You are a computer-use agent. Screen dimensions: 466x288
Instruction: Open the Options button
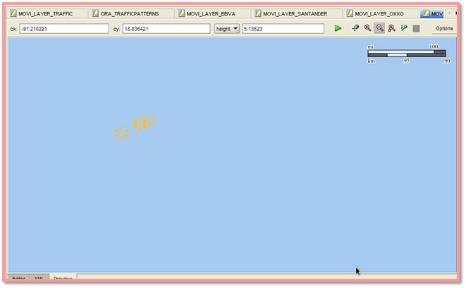click(444, 28)
